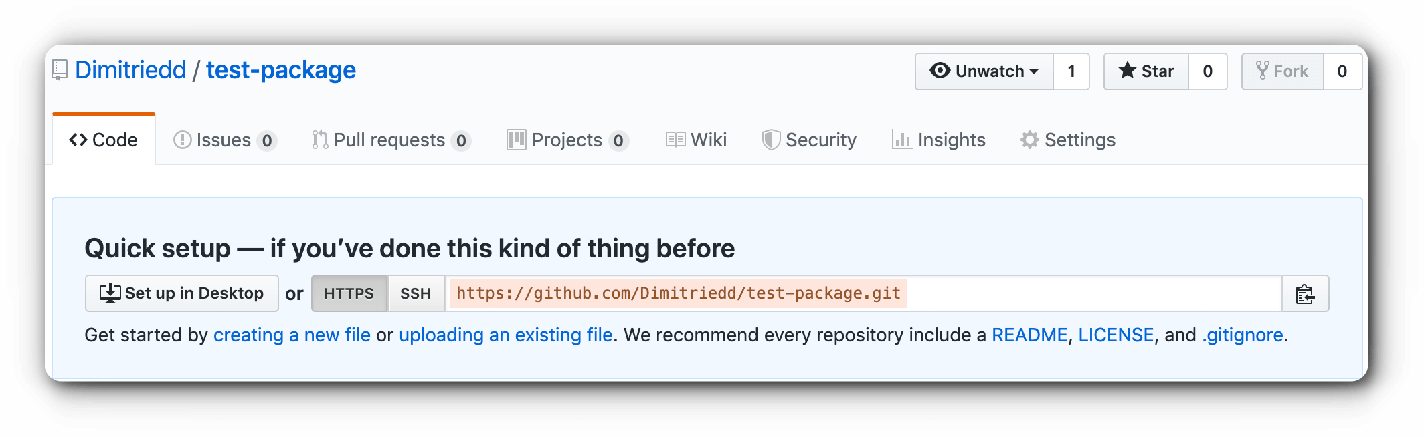Viewport: 1424px width, 437px height.
Task: Open the uploading an existing file link
Action: (506, 335)
